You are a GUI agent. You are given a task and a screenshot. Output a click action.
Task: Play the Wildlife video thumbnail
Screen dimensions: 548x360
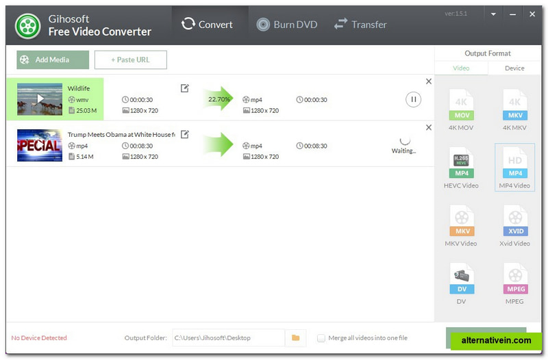tap(40, 99)
